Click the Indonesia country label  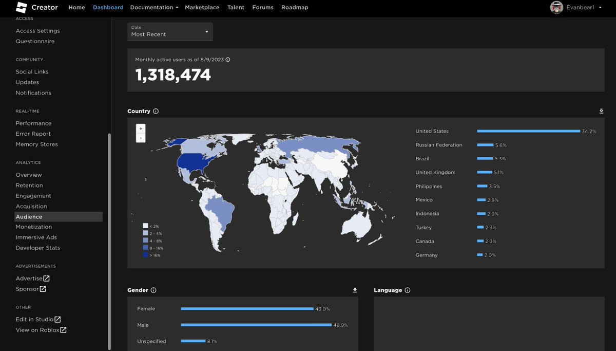427,213
